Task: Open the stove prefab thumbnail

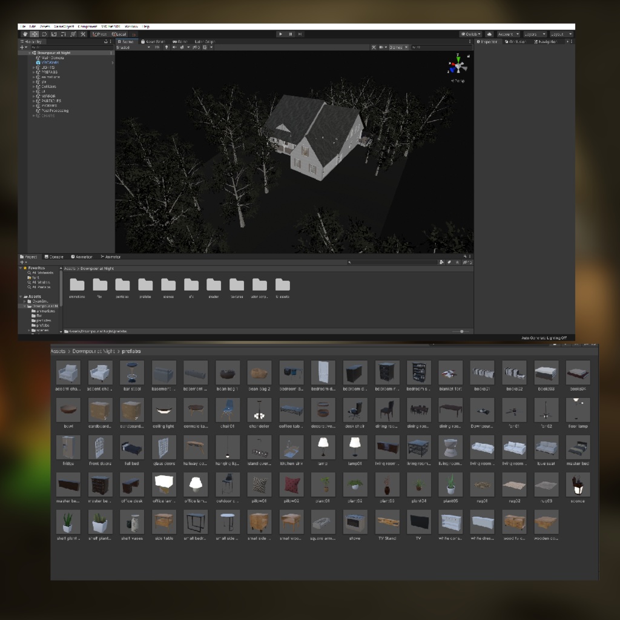Action: click(355, 521)
